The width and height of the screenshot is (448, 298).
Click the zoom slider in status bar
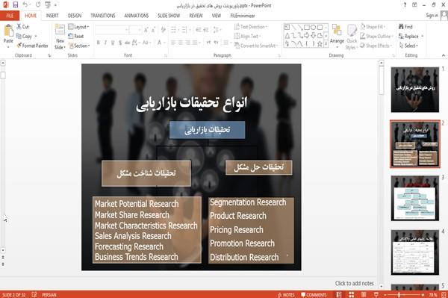click(404, 294)
